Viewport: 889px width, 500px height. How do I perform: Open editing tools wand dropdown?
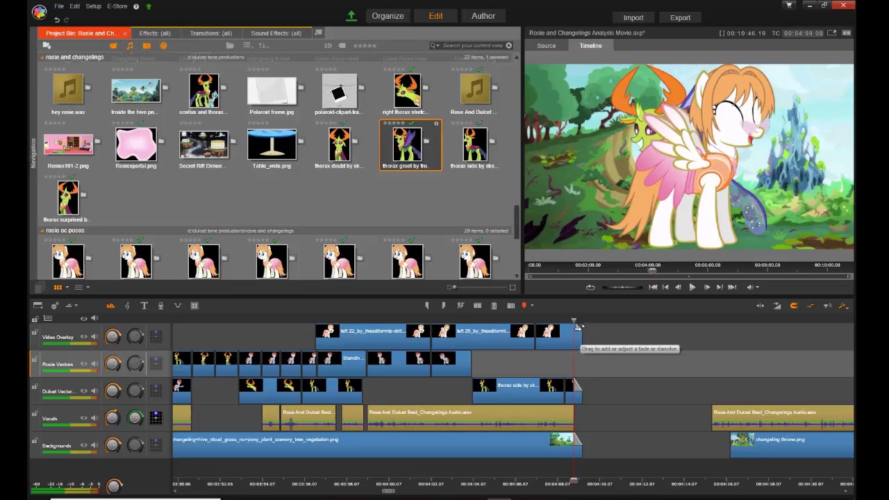843,306
